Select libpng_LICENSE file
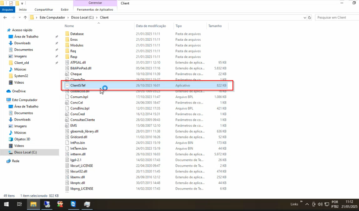 point(82,189)
